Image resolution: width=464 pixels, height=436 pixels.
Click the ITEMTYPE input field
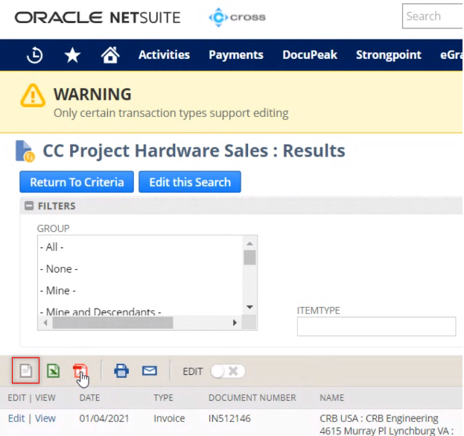[376, 326]
